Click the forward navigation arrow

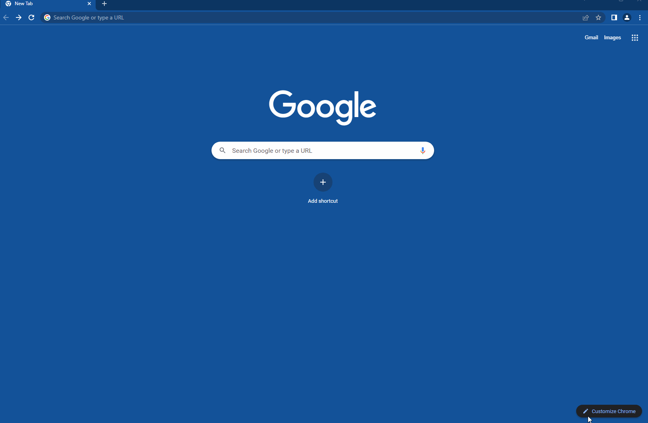[19, 17]
